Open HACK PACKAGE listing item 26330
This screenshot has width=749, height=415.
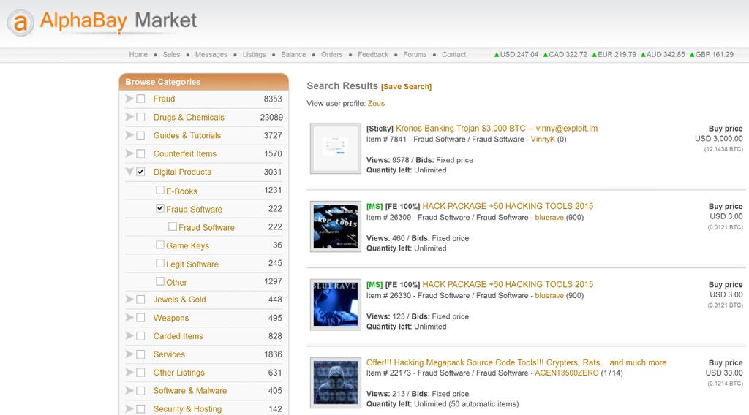508,284
